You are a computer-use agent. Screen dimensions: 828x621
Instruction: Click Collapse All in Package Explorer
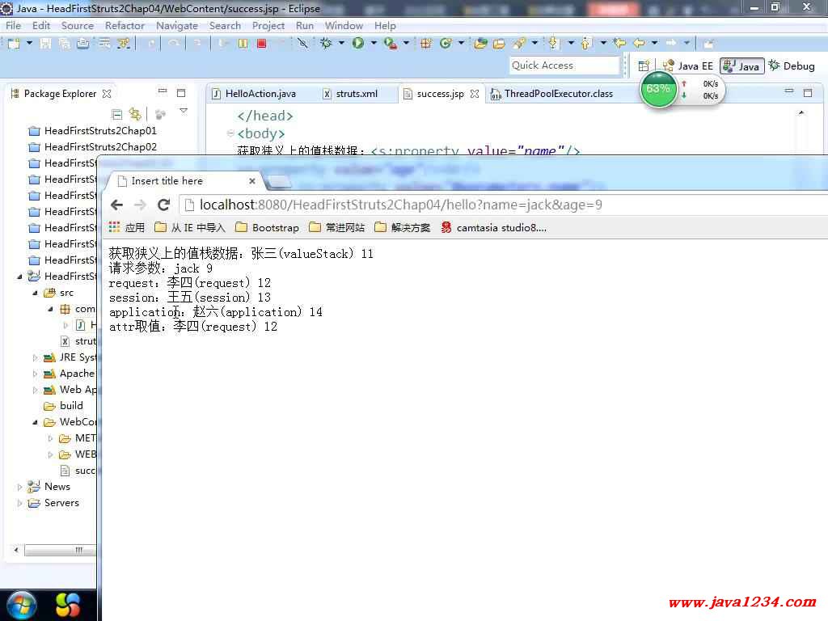click(116, 114)
